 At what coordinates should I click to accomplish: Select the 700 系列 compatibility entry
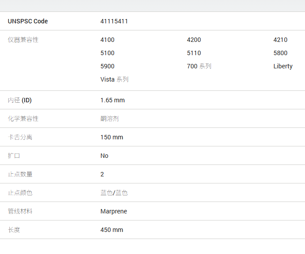[x=199, y=66]
